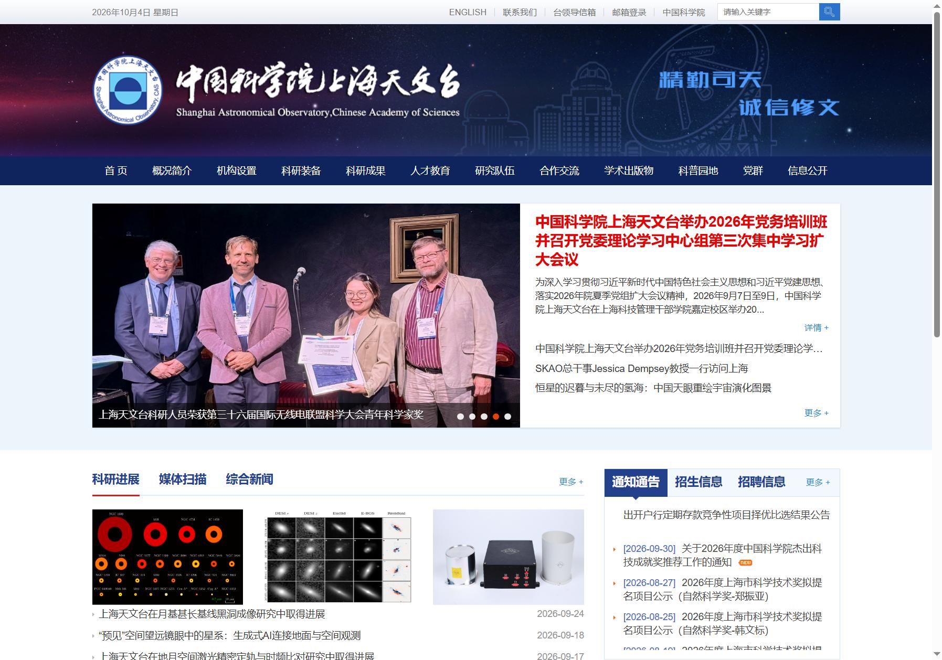The width and height of the screenshot is (942, 660).
Task: Select the first carousel dot indicator
Action: (x=460, y=417)
